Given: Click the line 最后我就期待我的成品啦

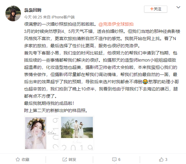Looking at the screenshot, I should (49, 103).
